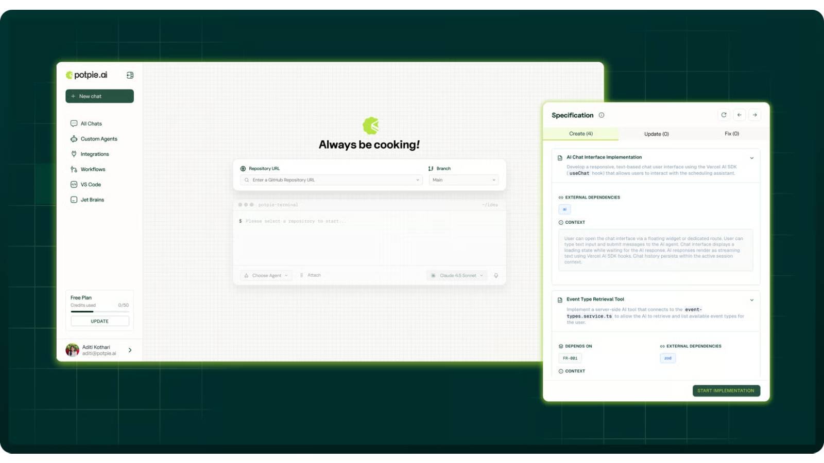Viewport: 824px width, 463px height.
Task: Collapse the sidebar with the panel icon
Action: (130, 75)
